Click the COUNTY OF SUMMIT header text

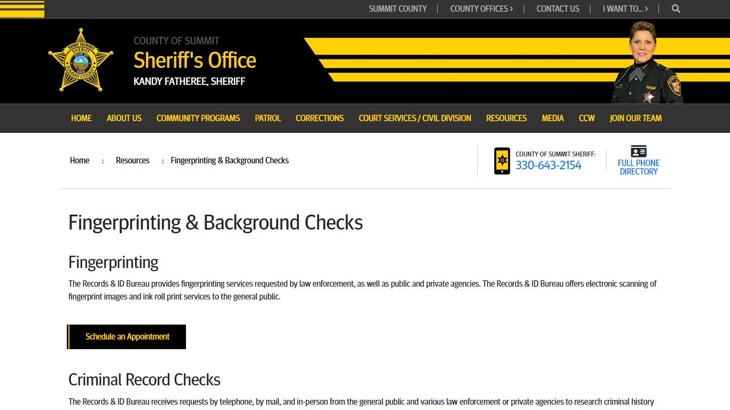point(176,41)
